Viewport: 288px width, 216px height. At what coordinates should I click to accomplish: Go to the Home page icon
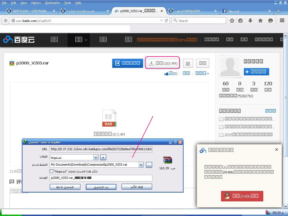point(260,21)
